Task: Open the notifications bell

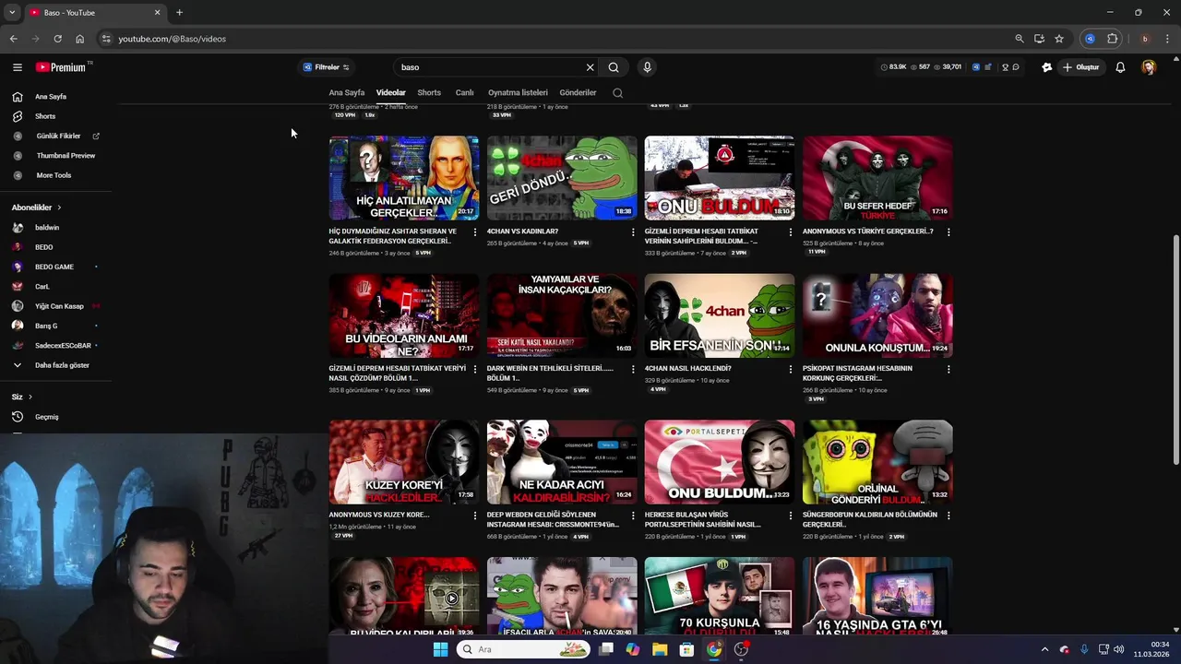Action: click(x=1120, y=67)
